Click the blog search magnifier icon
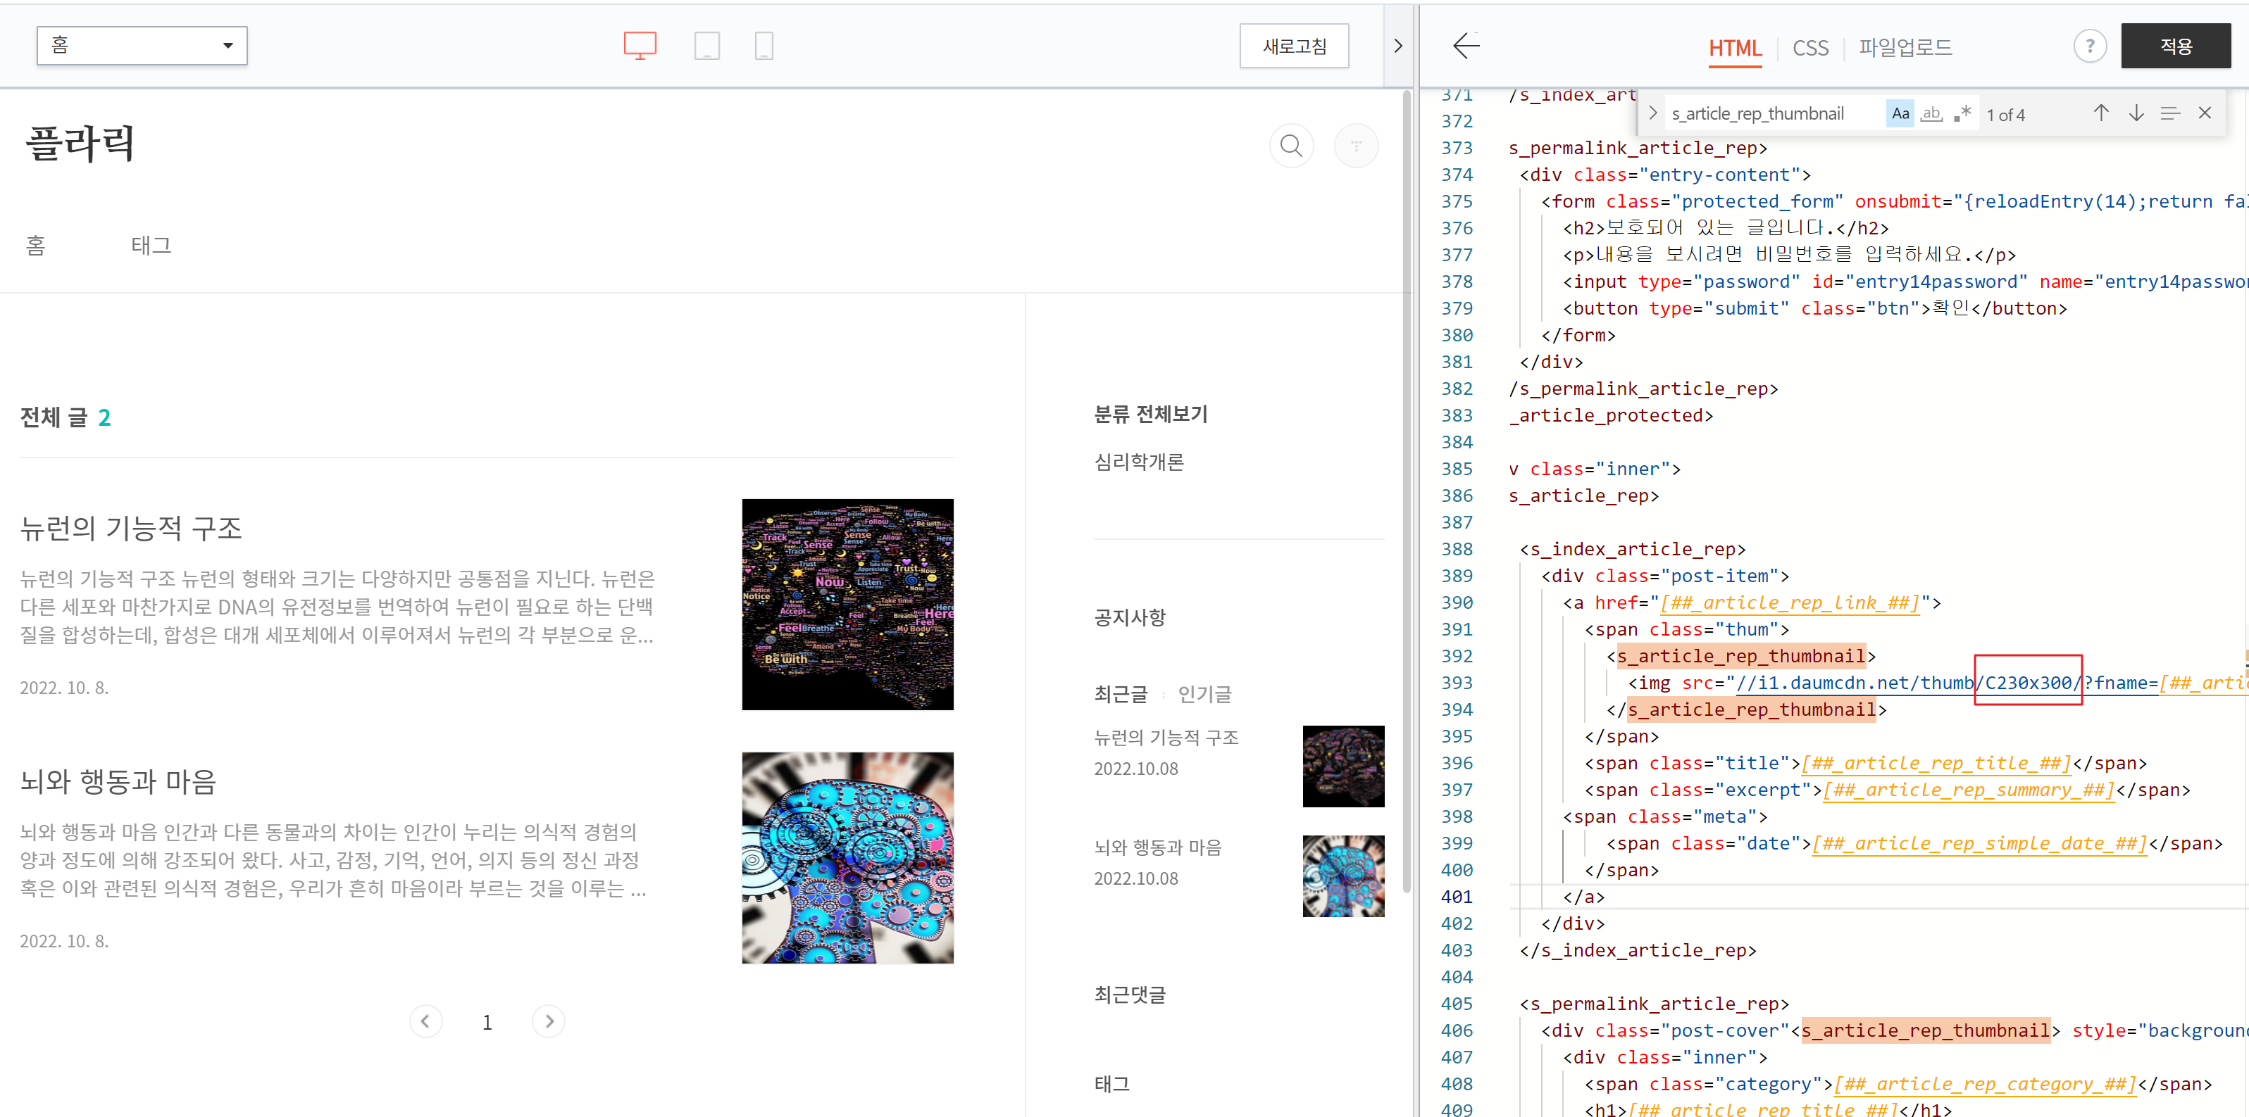The height and width of the screenshot is (1117, 2249). [x=1290, y=146]
